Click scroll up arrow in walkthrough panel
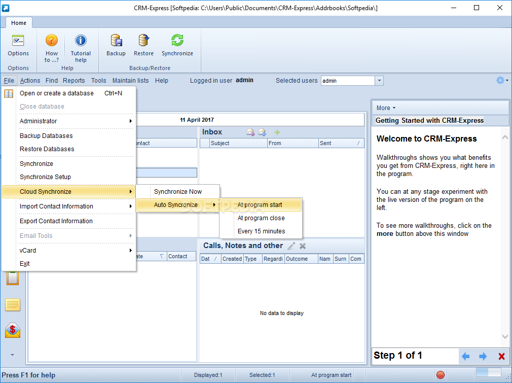 click(x=505, y=137)
